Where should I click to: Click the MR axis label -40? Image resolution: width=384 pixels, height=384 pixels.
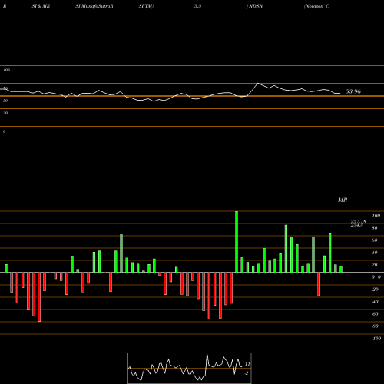(x=375, y=302)
